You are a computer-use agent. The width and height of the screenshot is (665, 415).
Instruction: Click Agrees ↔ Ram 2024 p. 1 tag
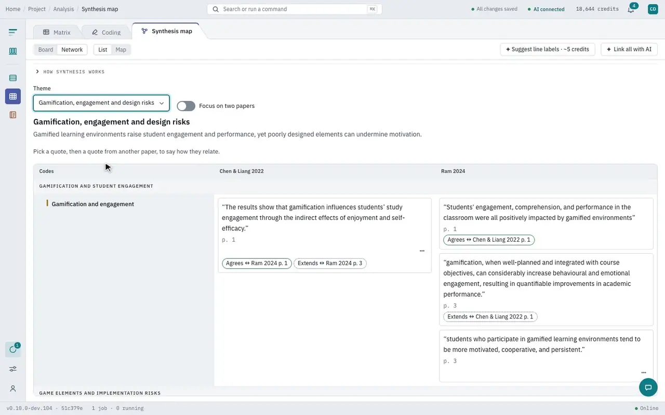pyautogui.click(x=257, y=264)
